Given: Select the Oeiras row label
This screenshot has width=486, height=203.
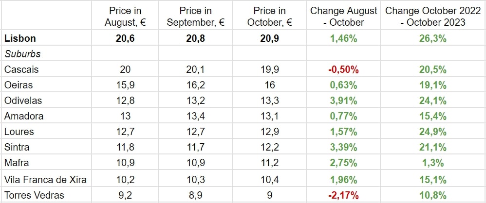Looking at the screenshot, I should [x=19, y=85].
